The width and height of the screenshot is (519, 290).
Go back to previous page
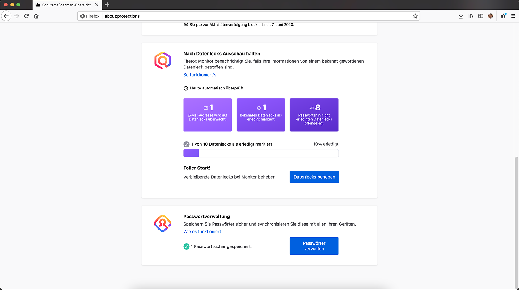(x=6, y=16)
